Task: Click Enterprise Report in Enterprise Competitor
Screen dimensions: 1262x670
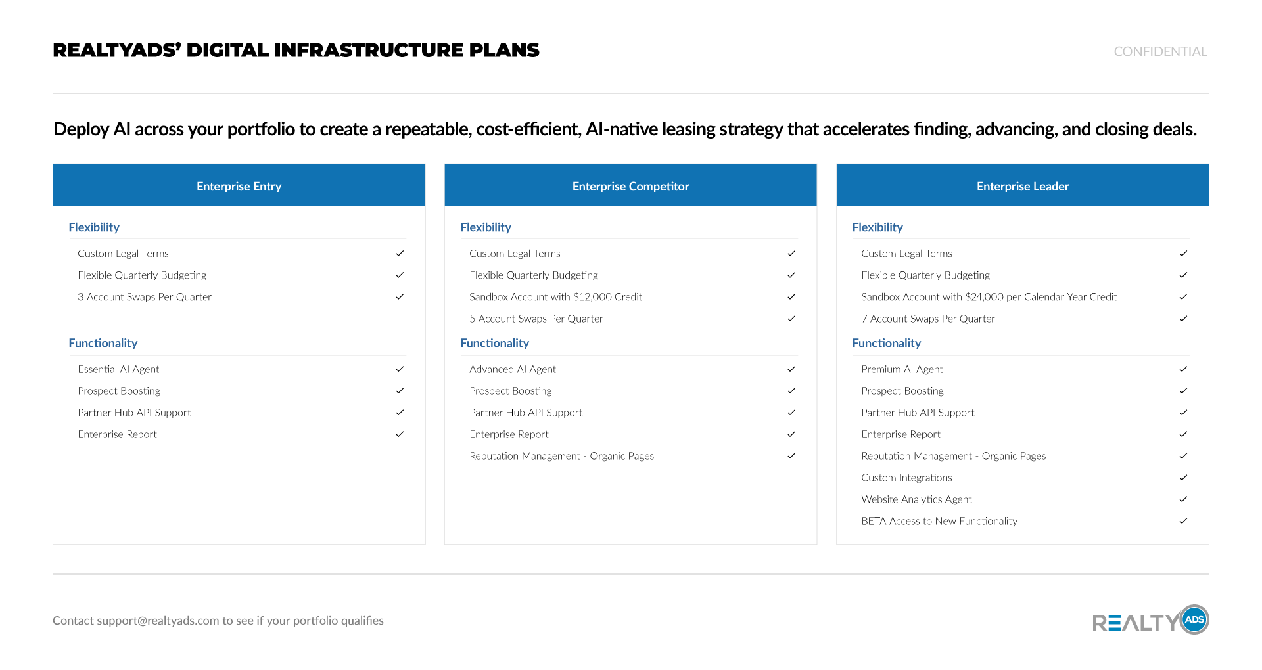Action: [x=509, y=434]
